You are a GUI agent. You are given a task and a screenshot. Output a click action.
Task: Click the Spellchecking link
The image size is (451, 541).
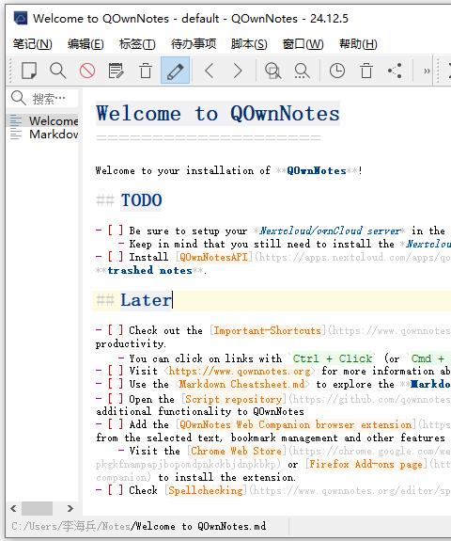[206, 490]
